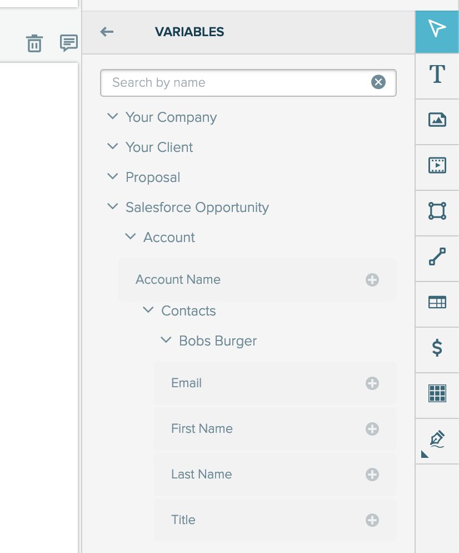Clear the search field with X
This screenshot has width=459, height=553.
click(x=378, y=82)
